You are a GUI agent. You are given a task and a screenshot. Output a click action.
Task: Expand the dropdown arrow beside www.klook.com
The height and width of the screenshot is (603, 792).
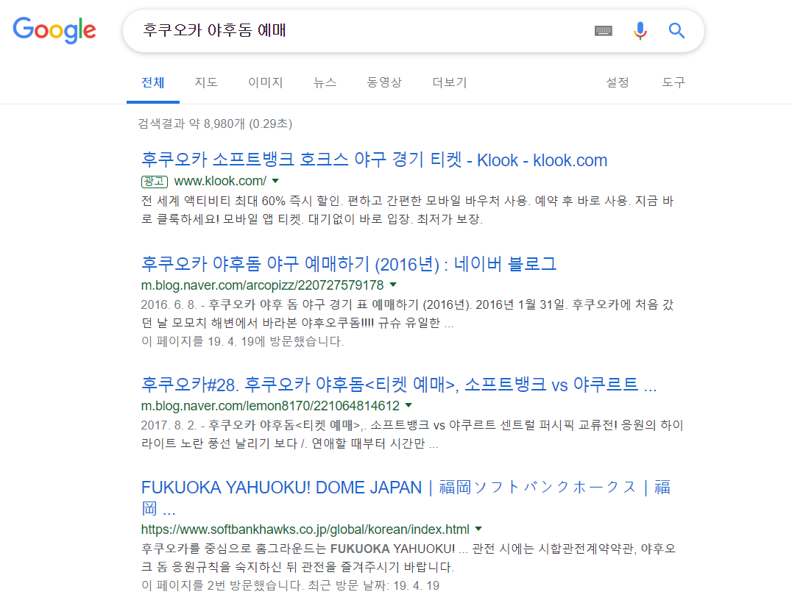coord(275,181)
